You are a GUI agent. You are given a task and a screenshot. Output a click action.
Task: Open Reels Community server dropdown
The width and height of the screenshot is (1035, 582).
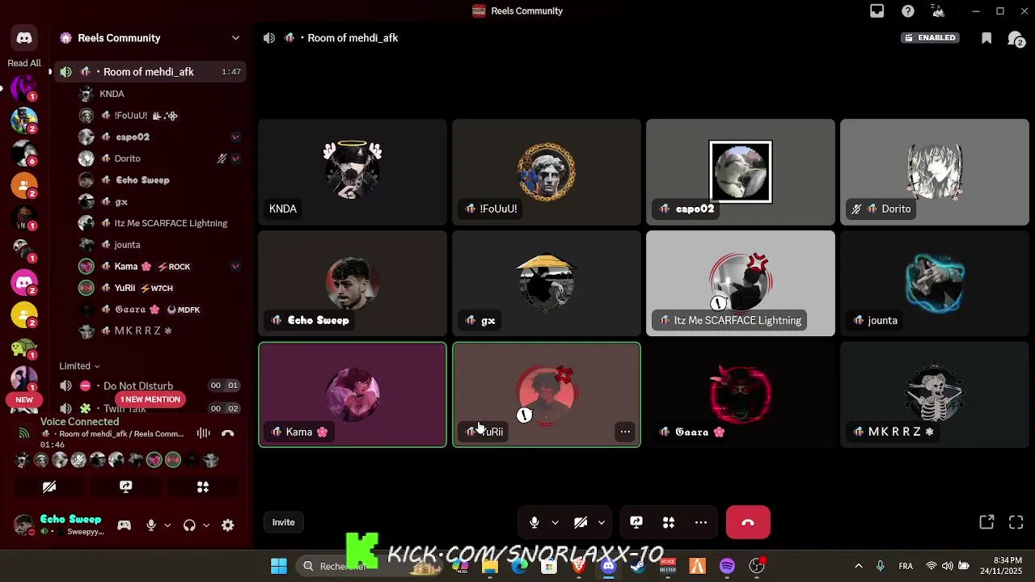[x=235, y=38]
